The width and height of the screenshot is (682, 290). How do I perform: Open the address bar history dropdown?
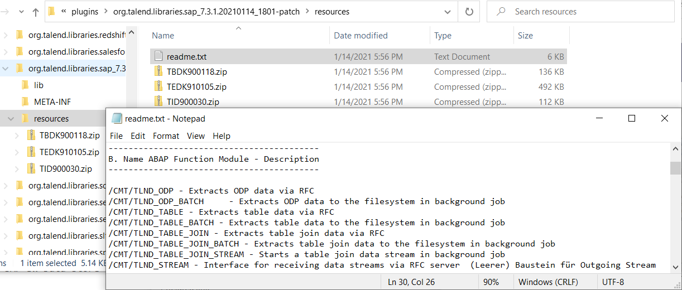[448, 12]
